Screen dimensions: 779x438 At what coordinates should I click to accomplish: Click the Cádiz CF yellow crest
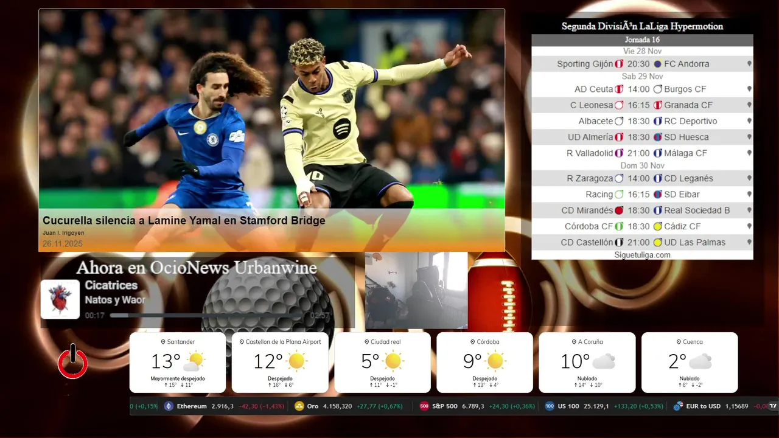657,226
